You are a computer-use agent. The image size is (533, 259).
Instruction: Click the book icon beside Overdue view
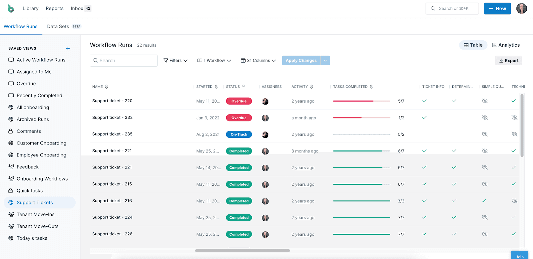(x=11, y=84)
